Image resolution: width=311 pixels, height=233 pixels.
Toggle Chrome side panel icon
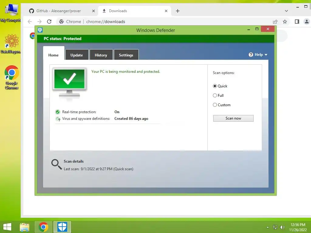(x=297, y=22)
